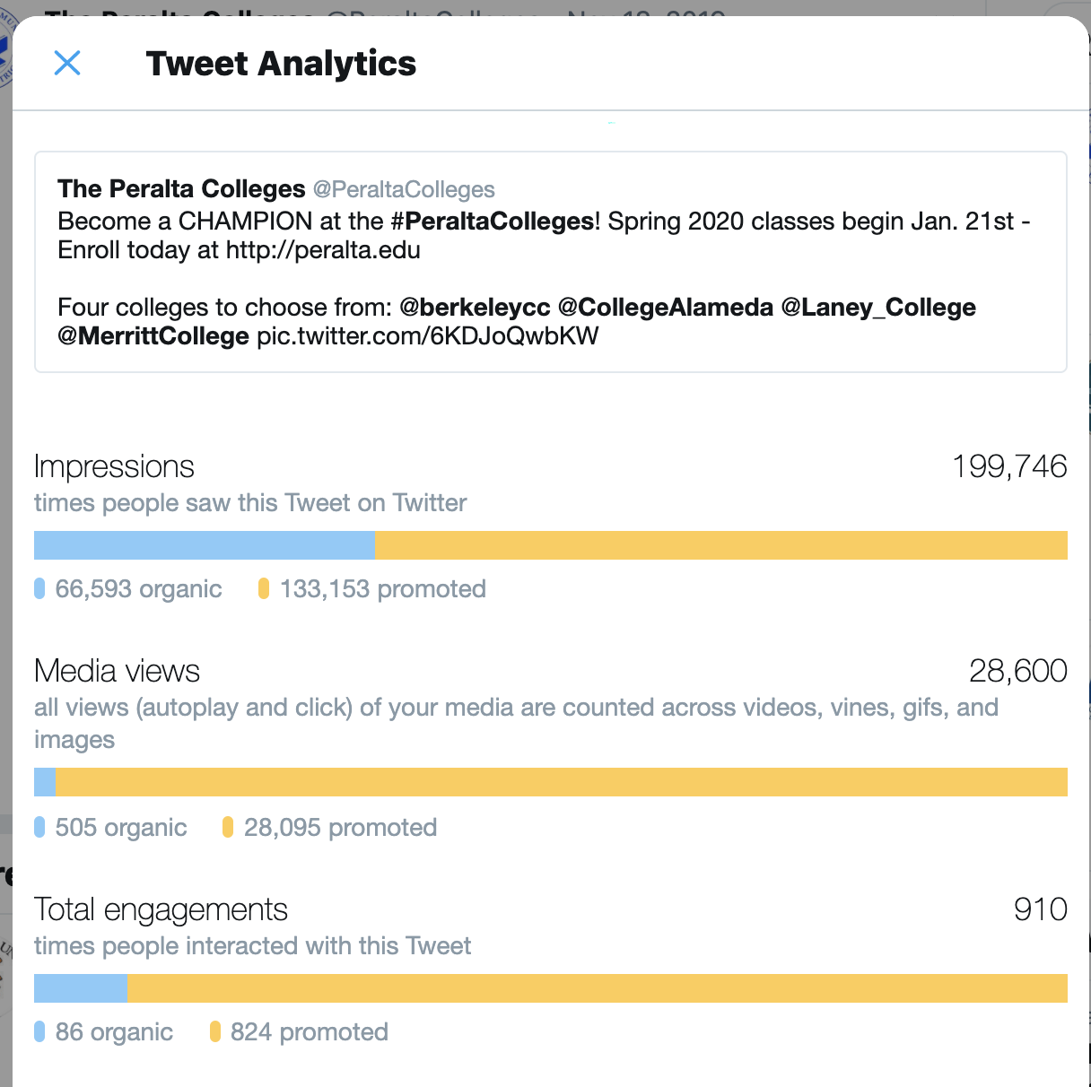Click the blue organic impressions bar
Image resolution: width=1091 pixels, height=1087 pixels.
(x=205, y=545)
